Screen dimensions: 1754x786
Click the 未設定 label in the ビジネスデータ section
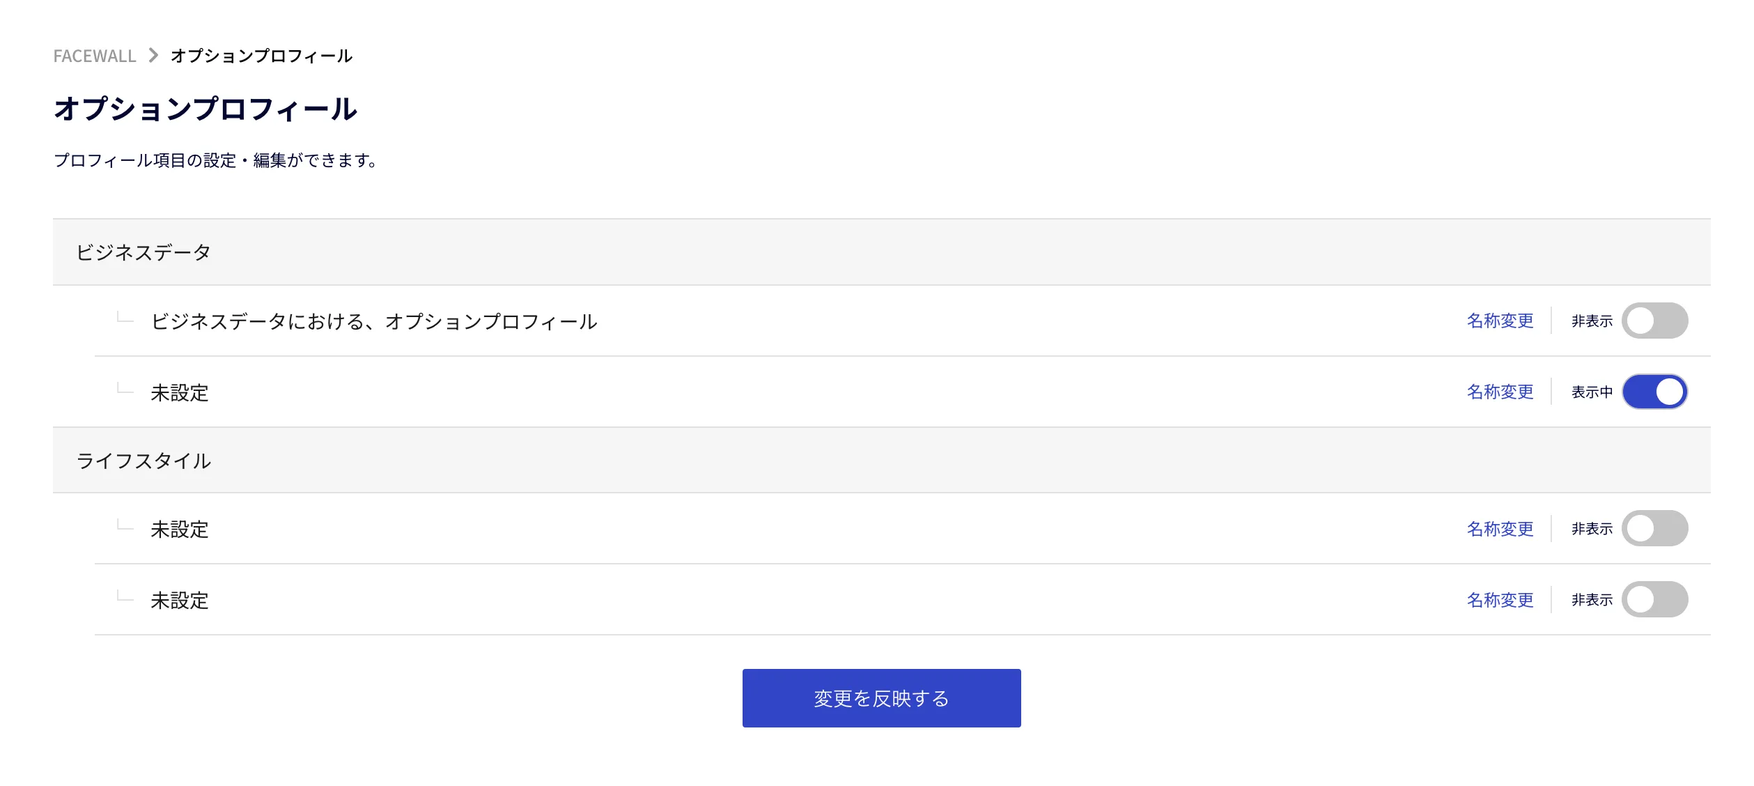180,392
